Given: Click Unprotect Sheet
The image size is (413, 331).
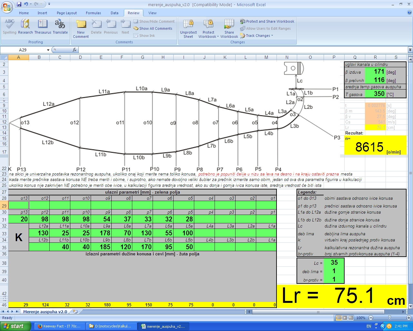Looking at the screenshot, I should click(x=188, y=28).
